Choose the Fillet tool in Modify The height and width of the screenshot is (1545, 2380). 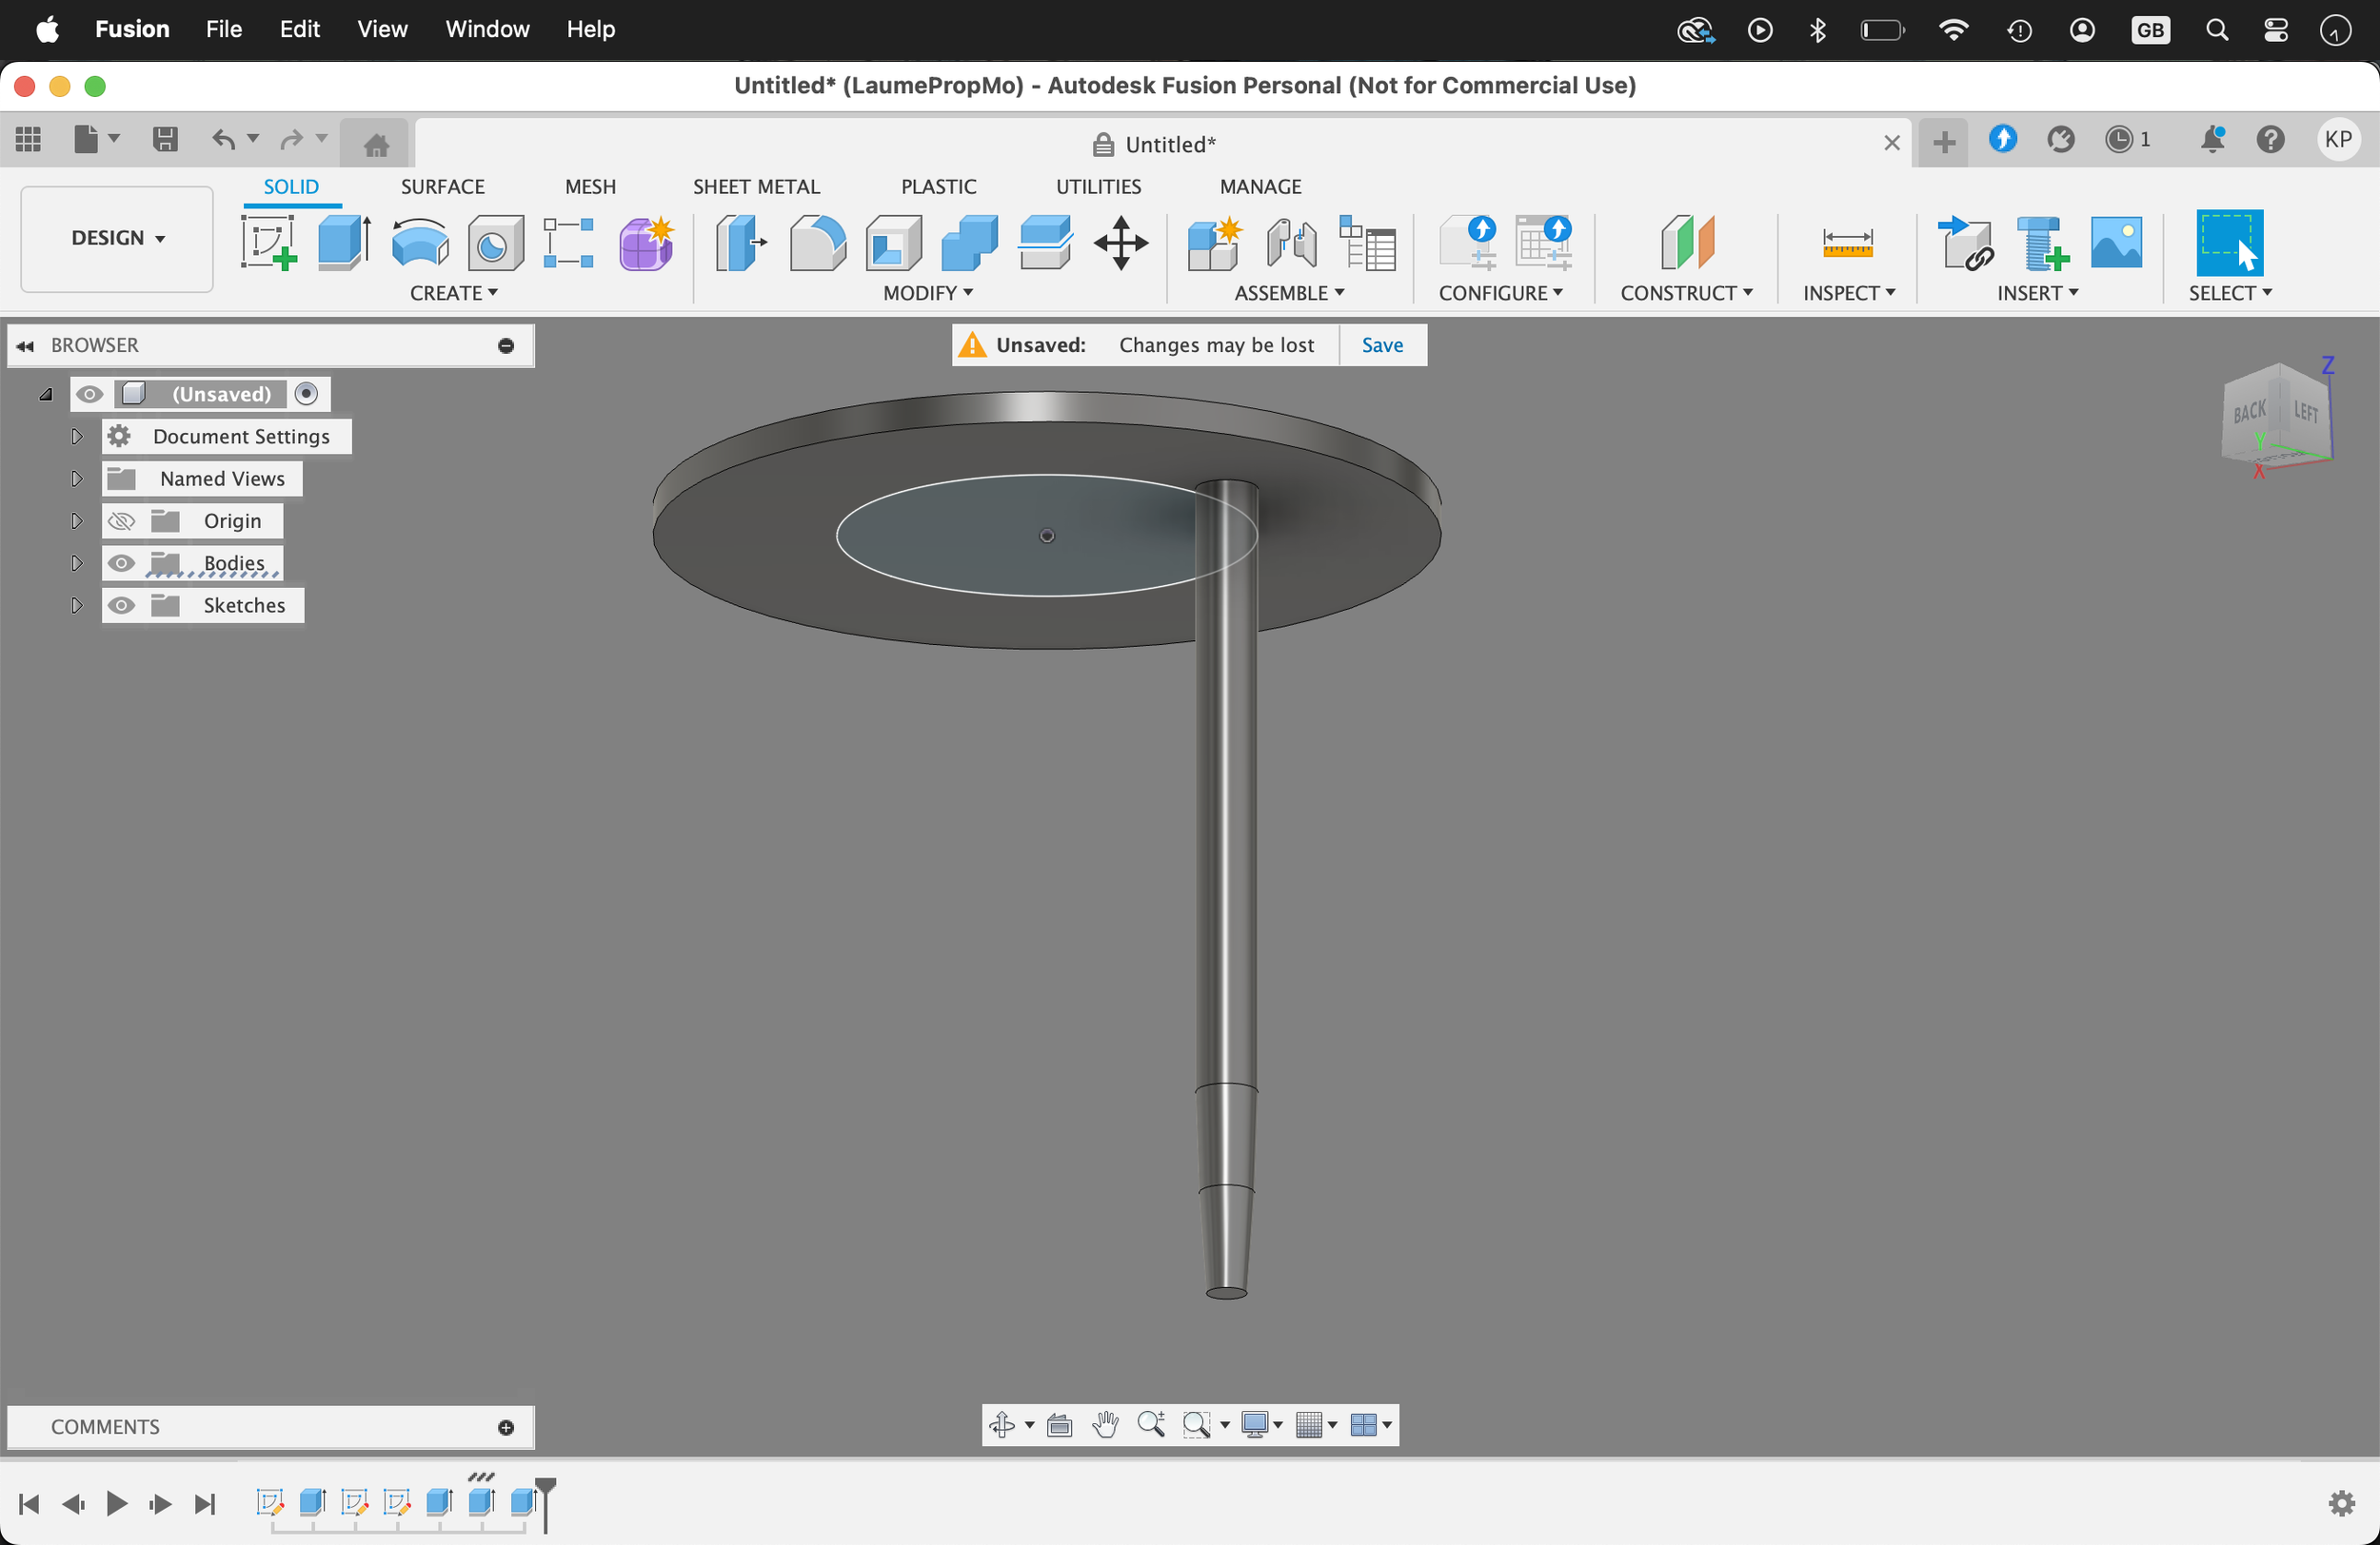tap(817, 244)
